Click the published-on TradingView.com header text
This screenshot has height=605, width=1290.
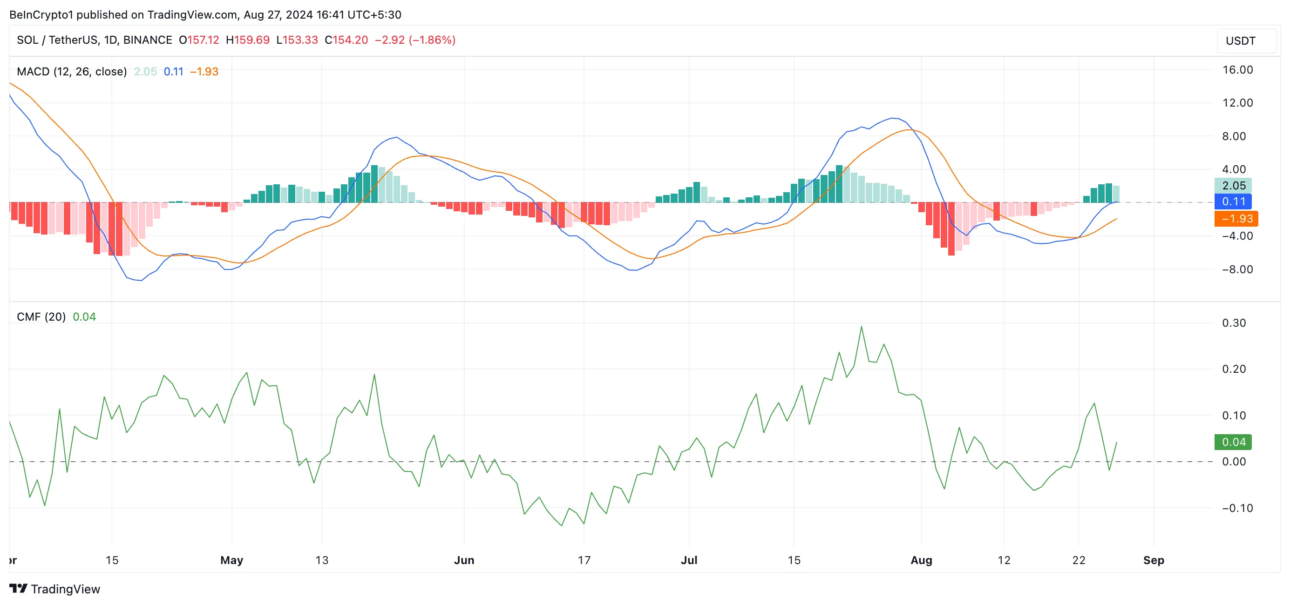click(x=205, y=14)
